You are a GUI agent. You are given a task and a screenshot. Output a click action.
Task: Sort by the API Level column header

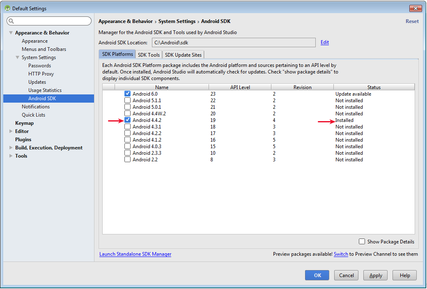tap(240, 87)
